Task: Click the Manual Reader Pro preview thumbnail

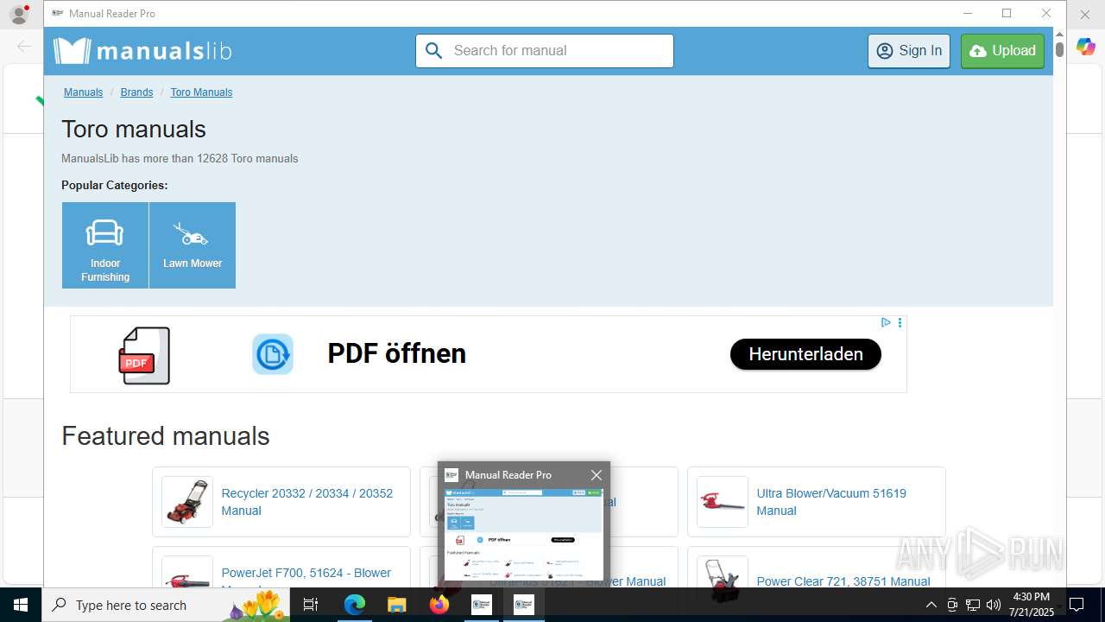Action: 524,535
